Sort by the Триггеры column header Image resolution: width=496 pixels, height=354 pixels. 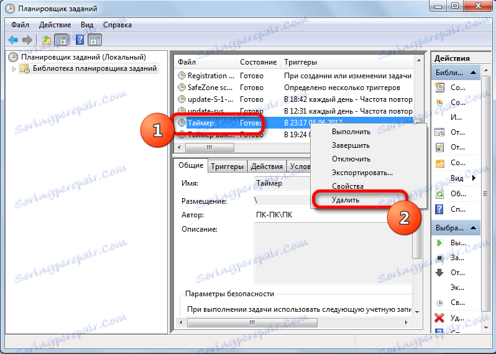pyautogui.click(x=347, y=62)
